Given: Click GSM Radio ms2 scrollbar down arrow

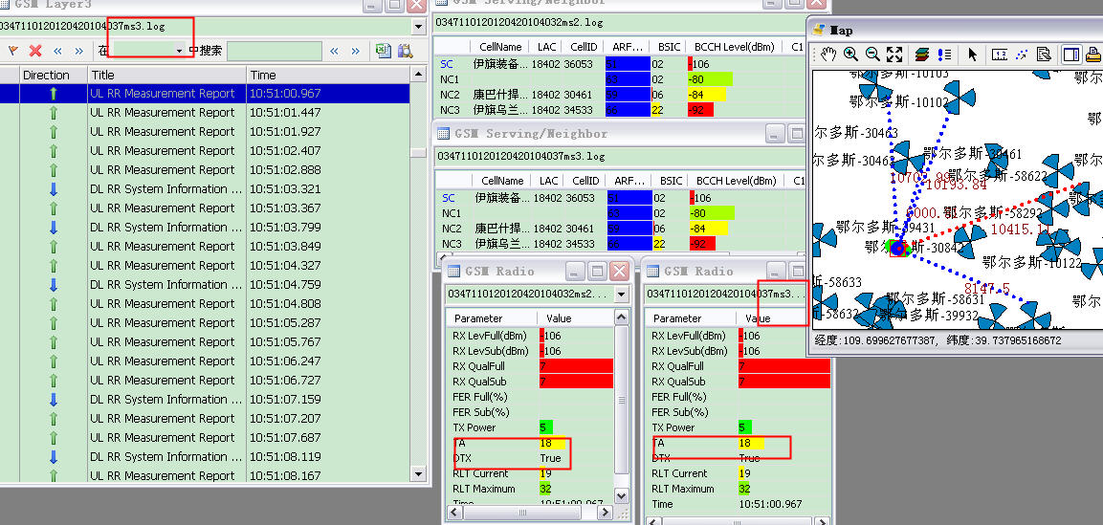Looking at the screenshot, I should (x=621, y=496).
